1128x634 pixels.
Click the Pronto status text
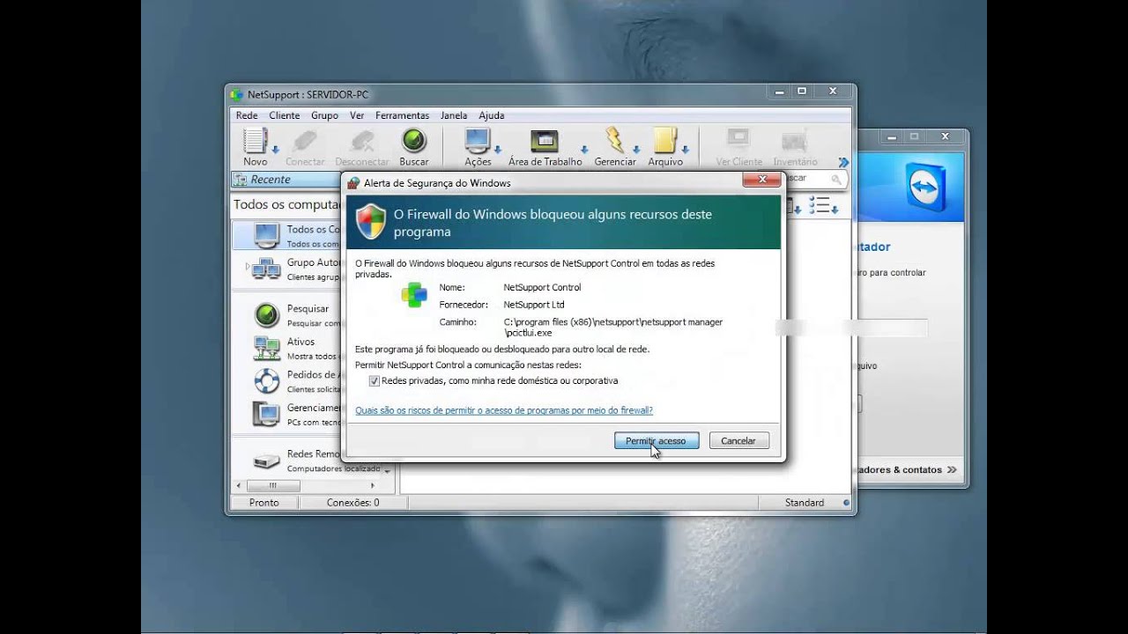tap(263, 503)
